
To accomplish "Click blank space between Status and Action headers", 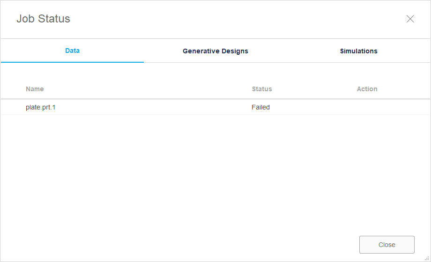I will (314, 89).
